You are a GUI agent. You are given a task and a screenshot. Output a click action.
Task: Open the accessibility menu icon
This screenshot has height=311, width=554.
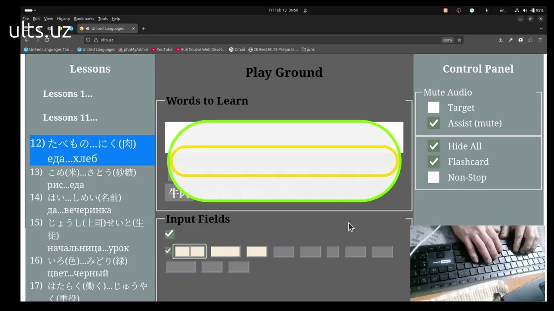pyautogui.click(x=486, y=10)
